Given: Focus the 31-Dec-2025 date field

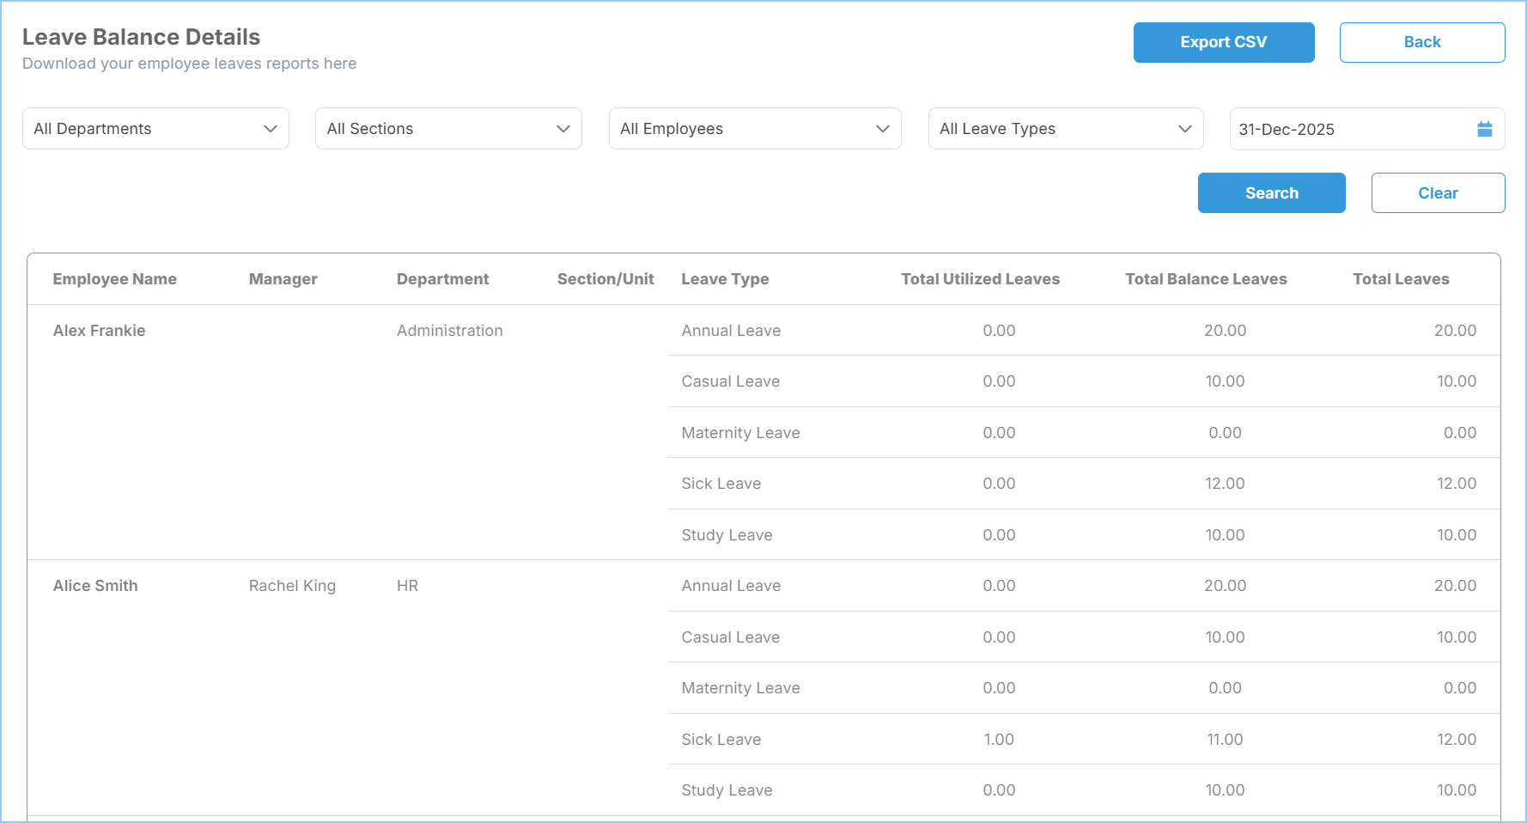Looking at the screenshot, I should coord(1367,129).
